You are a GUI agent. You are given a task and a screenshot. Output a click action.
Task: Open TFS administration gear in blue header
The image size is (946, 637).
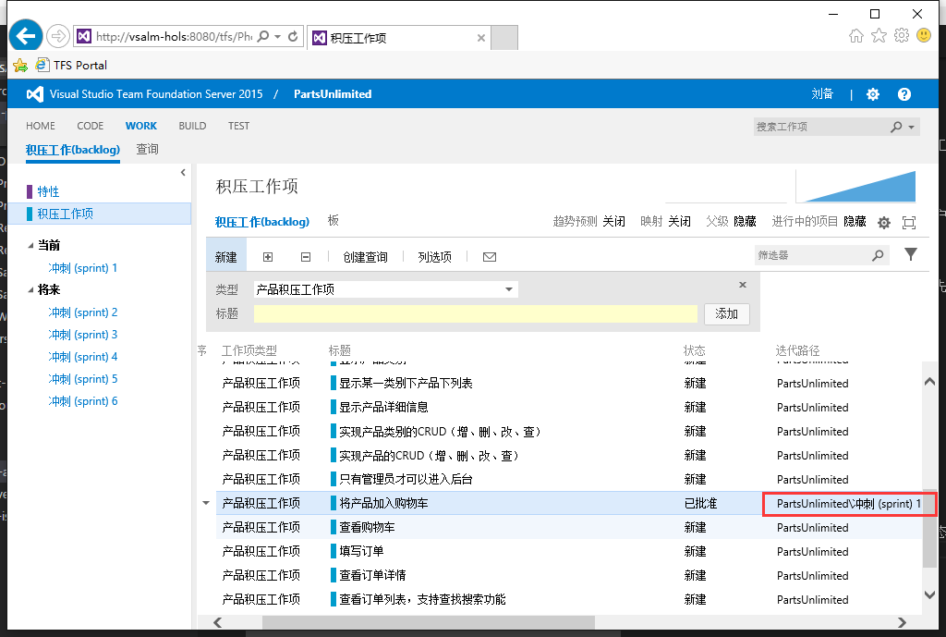click(x=873, y=94)
